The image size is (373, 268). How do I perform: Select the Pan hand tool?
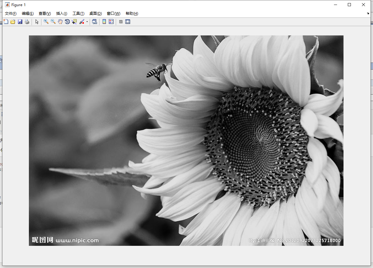pos(60,22)
